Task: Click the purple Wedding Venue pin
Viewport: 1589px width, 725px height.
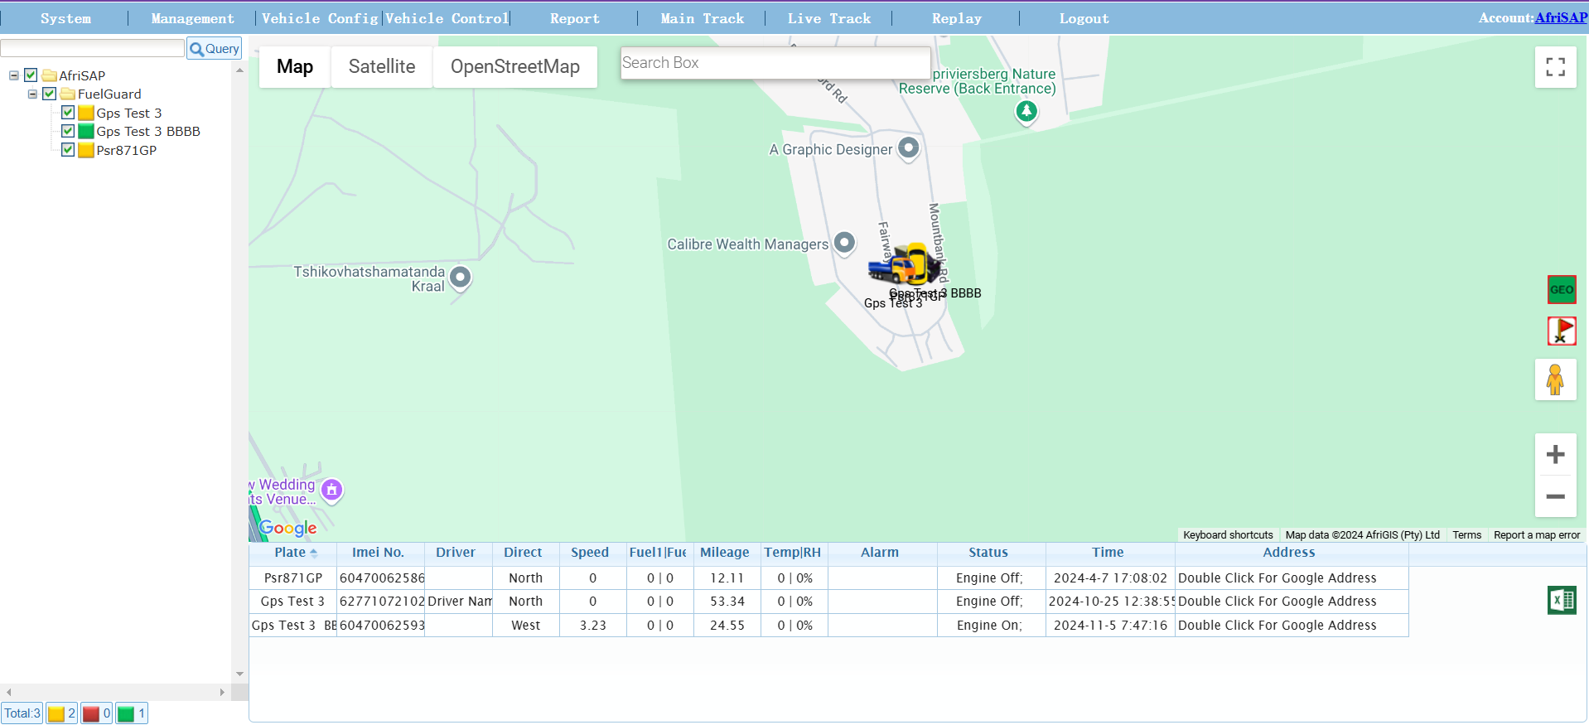Action: click(331, 491)
